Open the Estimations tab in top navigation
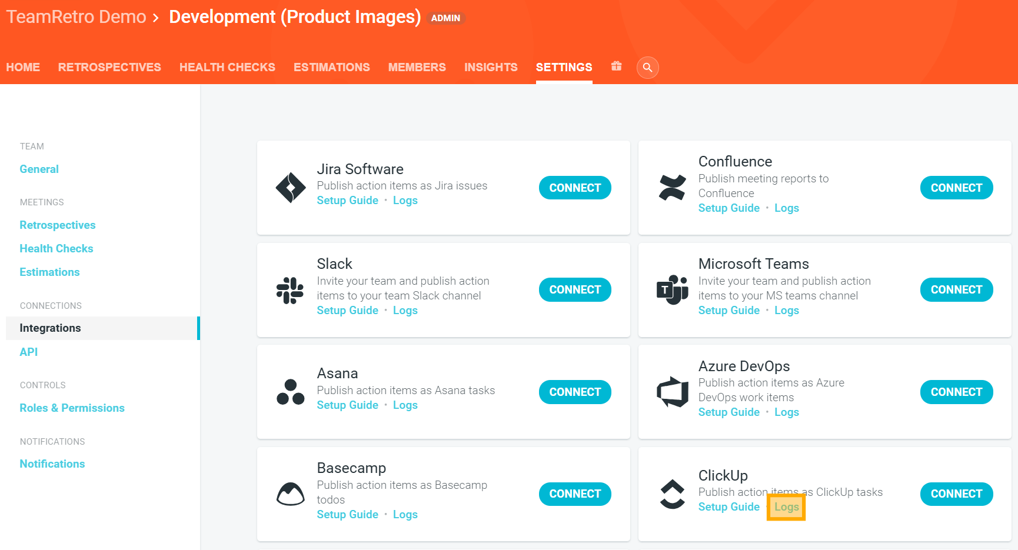The height and width of the screenshot is (550, 1018). (332, 67)
